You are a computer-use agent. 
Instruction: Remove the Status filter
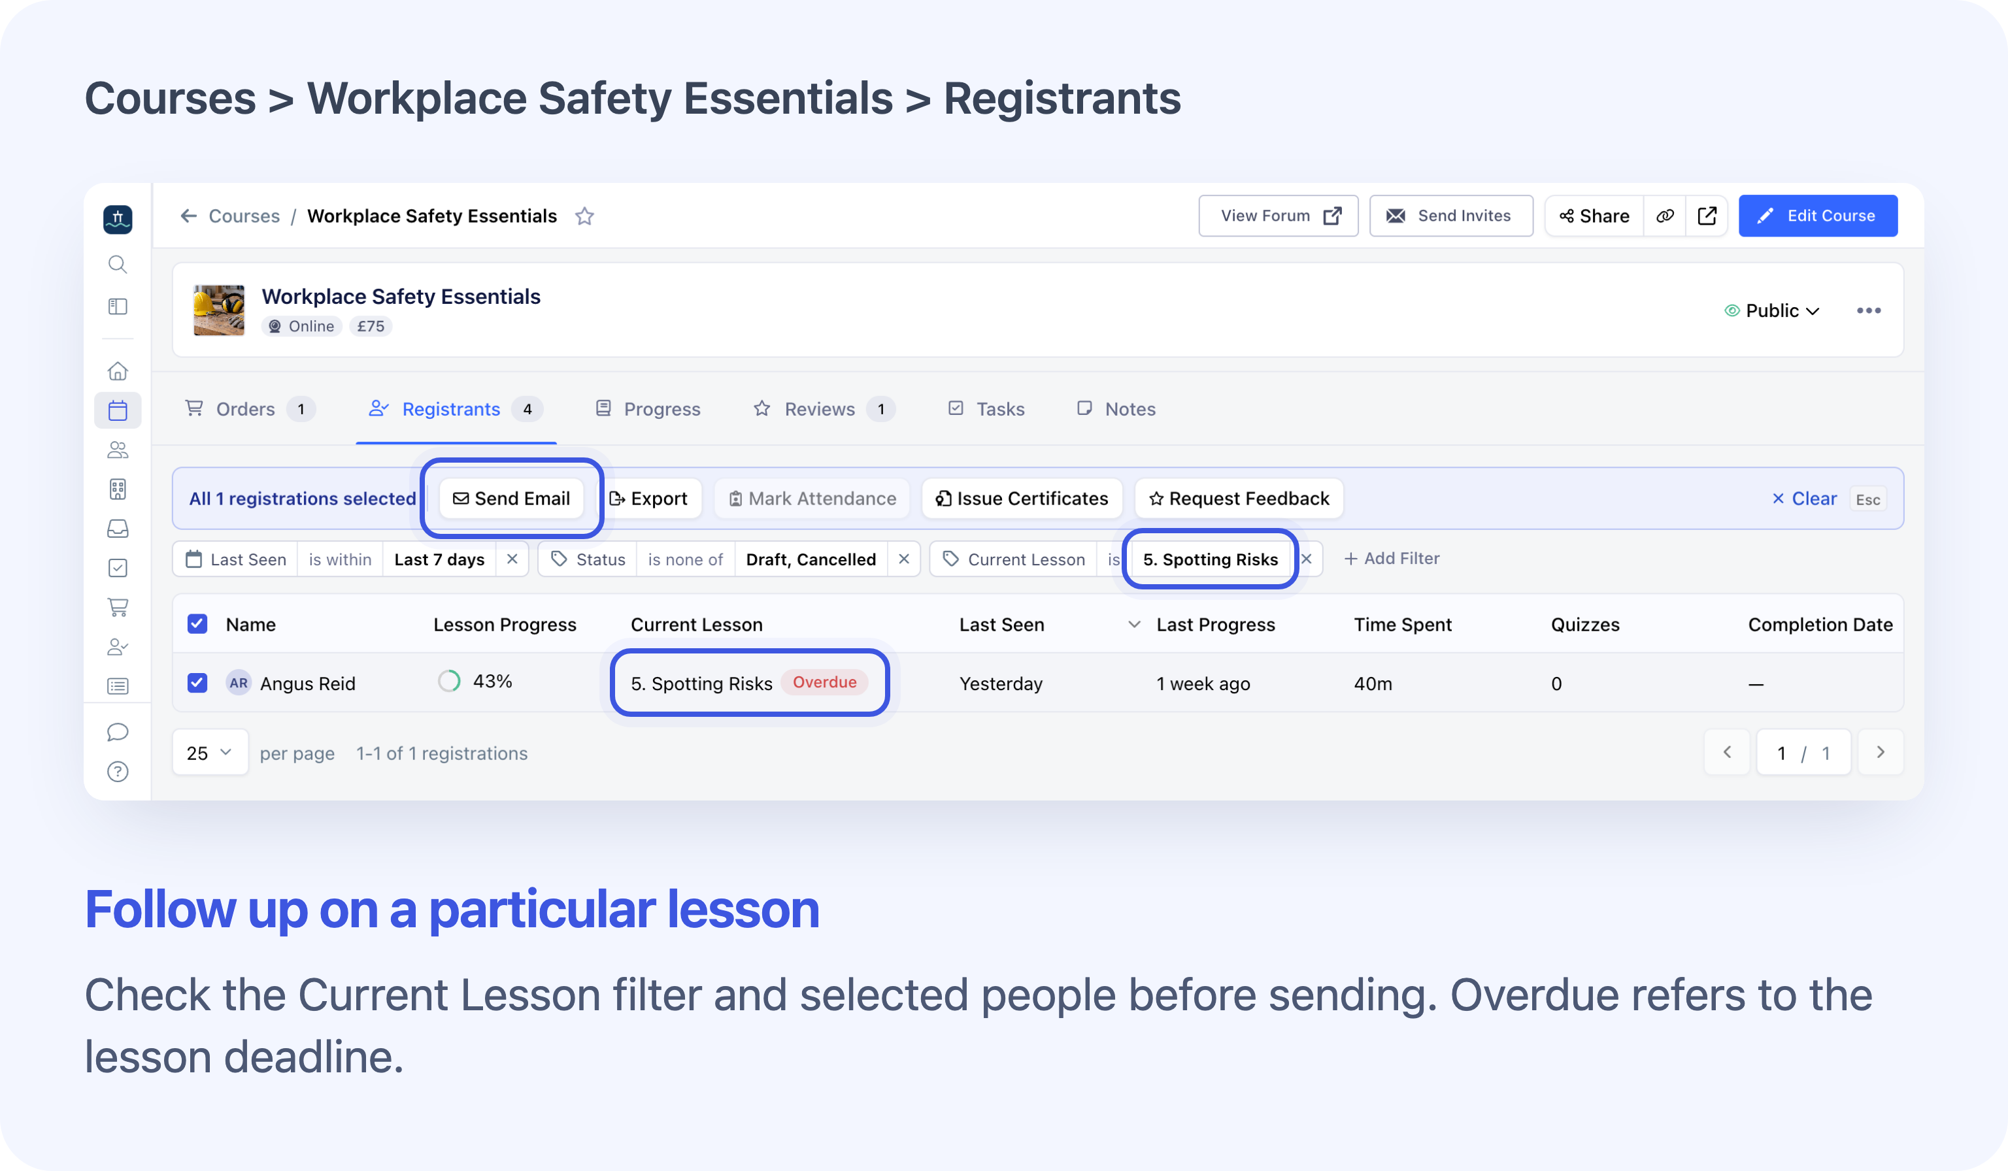coord(903,559)
